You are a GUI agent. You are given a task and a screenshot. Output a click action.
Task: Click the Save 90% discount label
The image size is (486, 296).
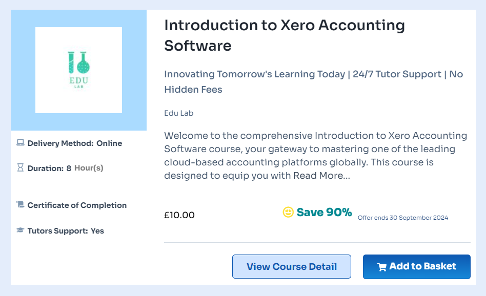click(x=324, y=212)
